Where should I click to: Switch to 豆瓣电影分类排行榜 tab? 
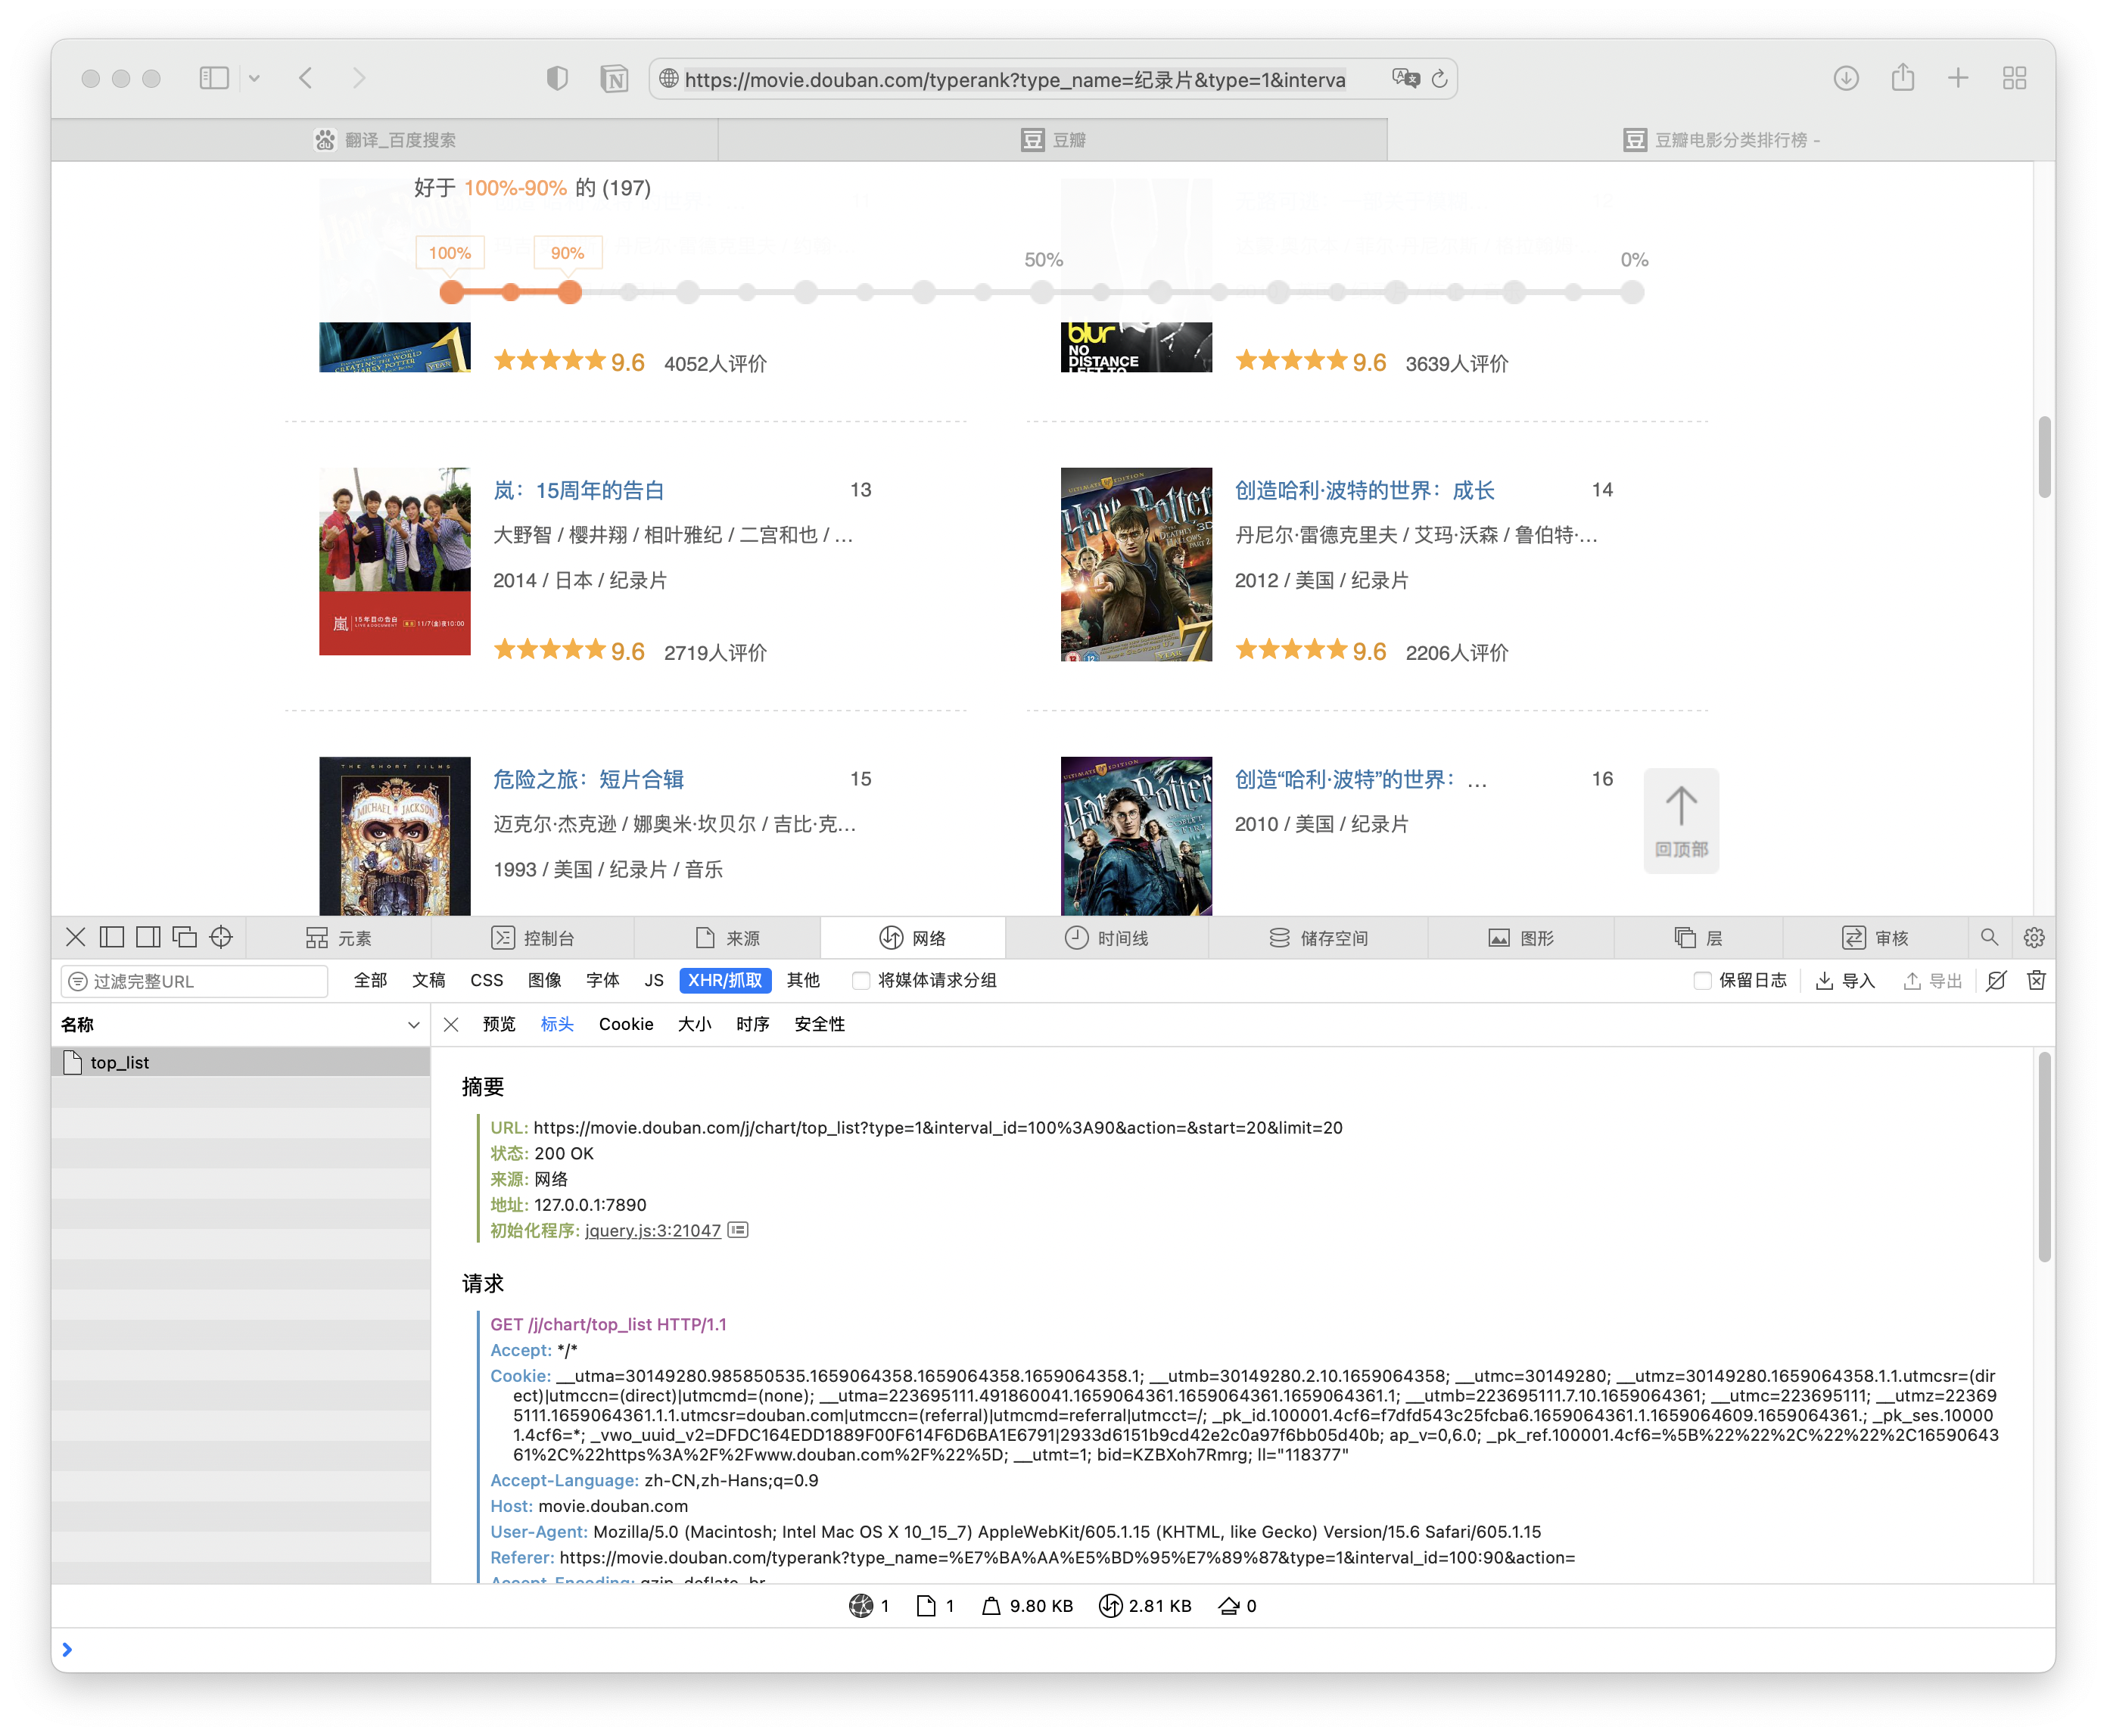(x=1721, y=140)
